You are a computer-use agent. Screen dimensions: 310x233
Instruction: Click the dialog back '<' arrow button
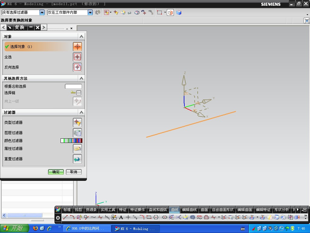[4, 27]
